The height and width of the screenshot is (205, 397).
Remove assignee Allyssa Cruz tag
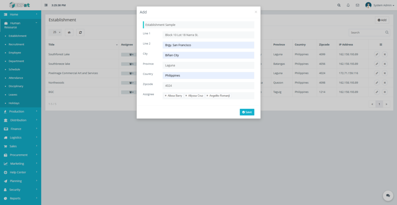(186, 96)
